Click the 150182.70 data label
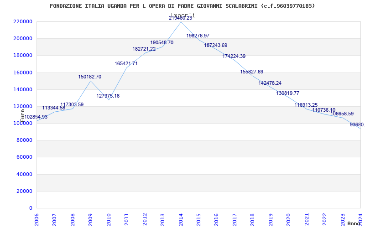365x228 pixels. [90, 77]
